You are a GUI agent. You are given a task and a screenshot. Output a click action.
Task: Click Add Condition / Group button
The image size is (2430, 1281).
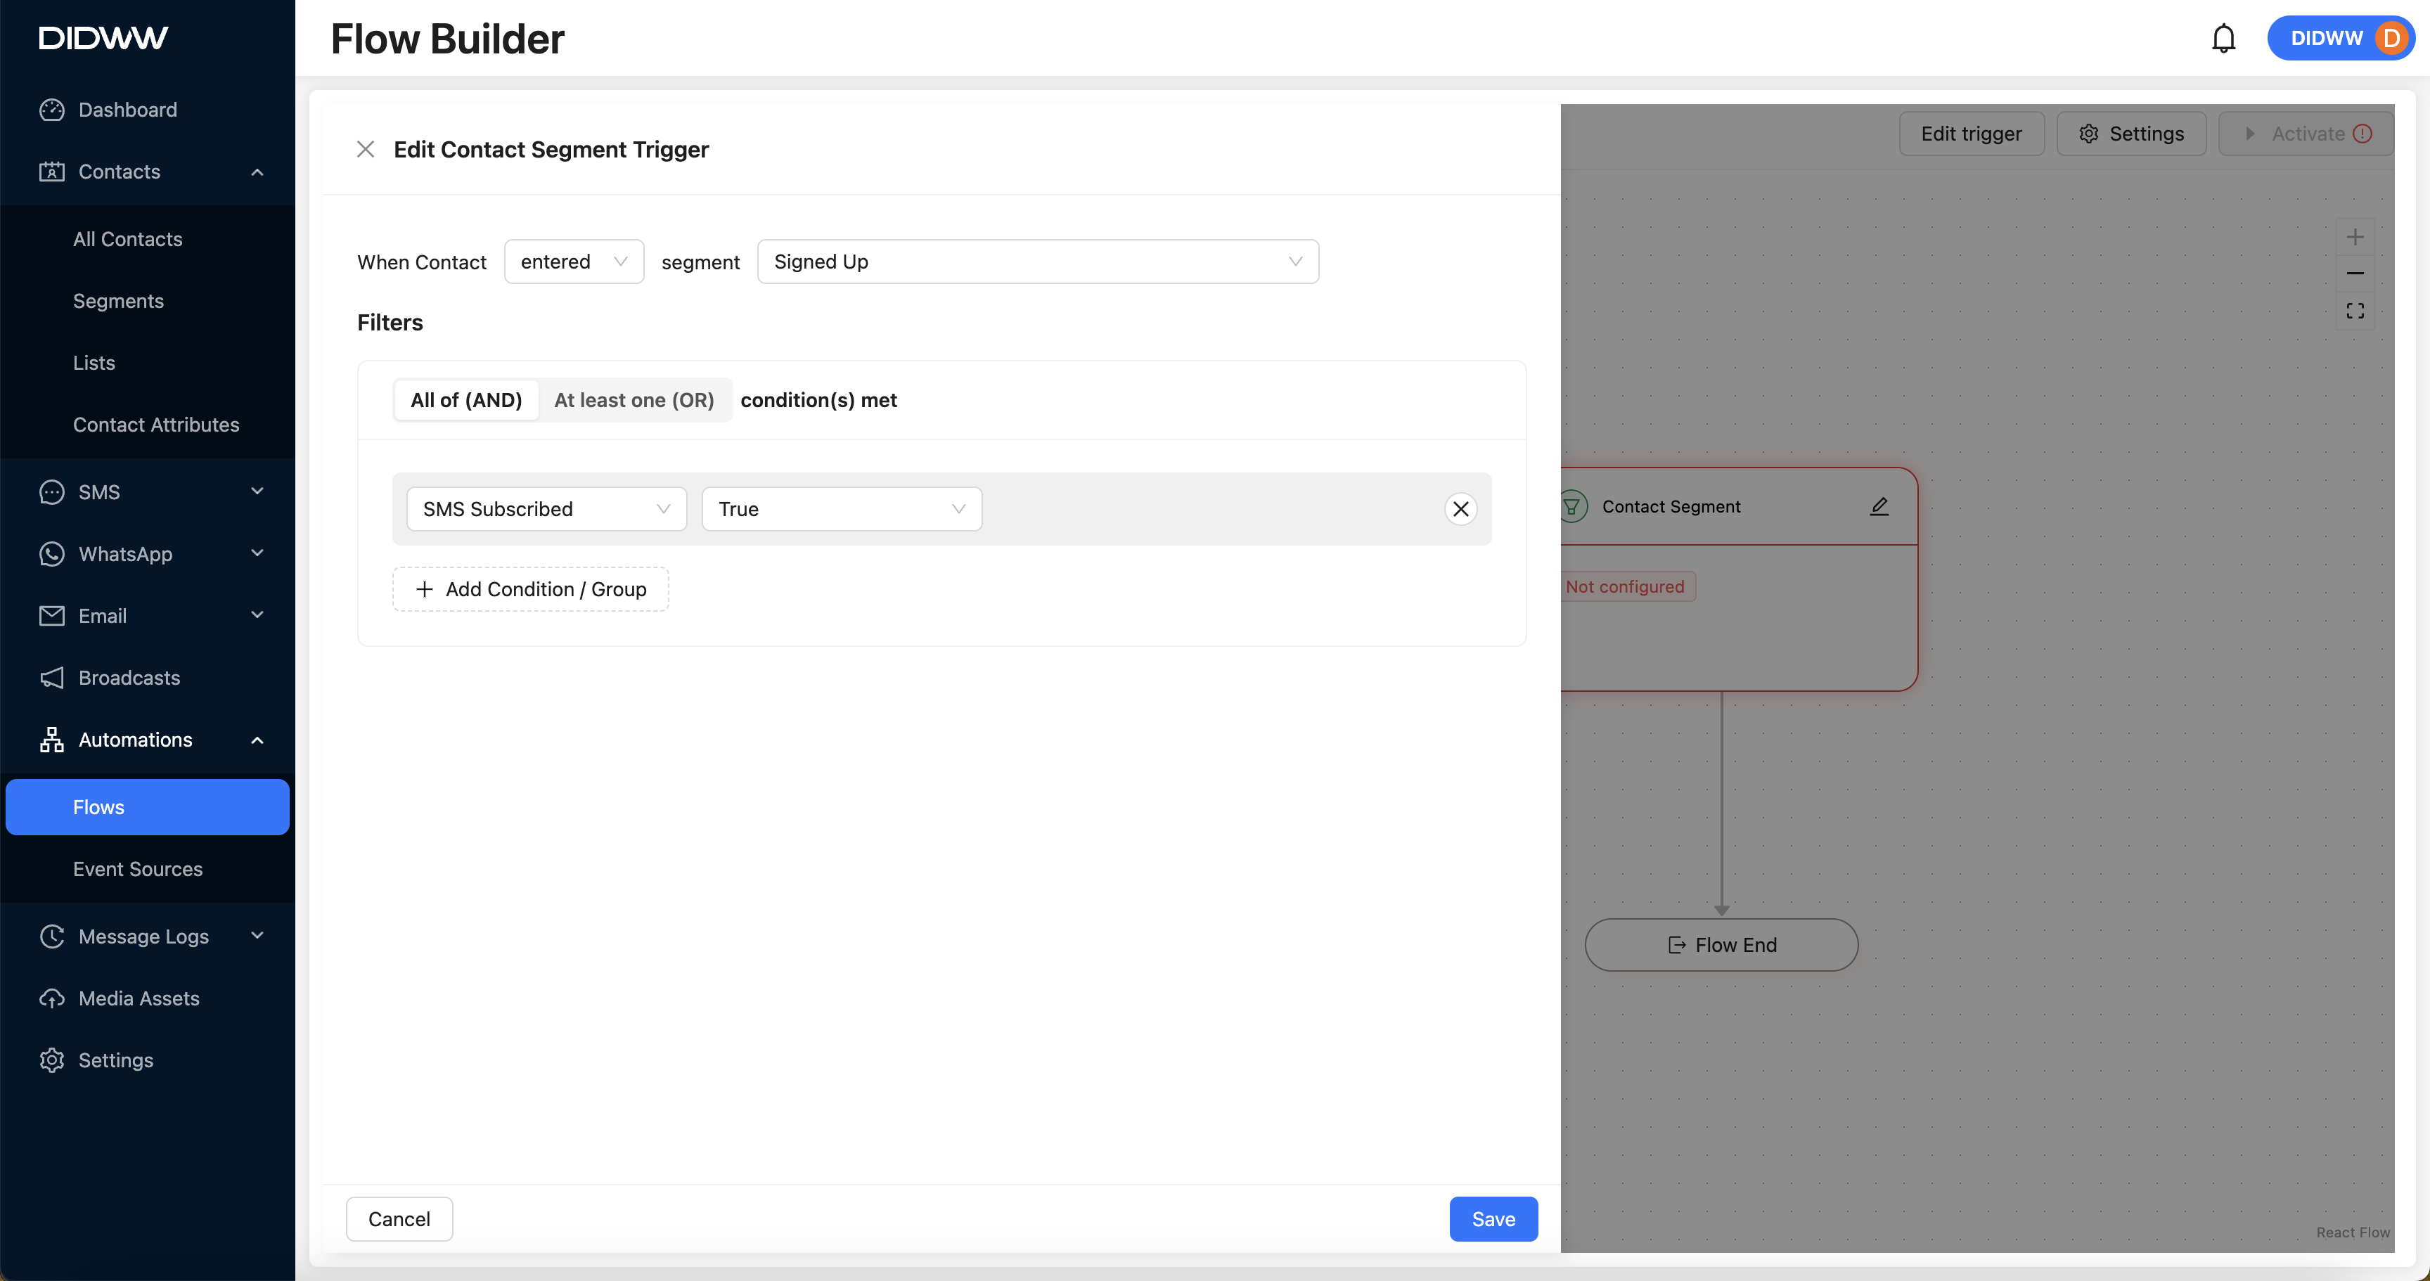(x=530, y=590)
